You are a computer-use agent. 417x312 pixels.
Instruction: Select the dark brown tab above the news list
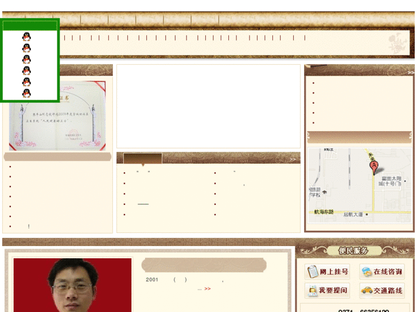[143, 159]
